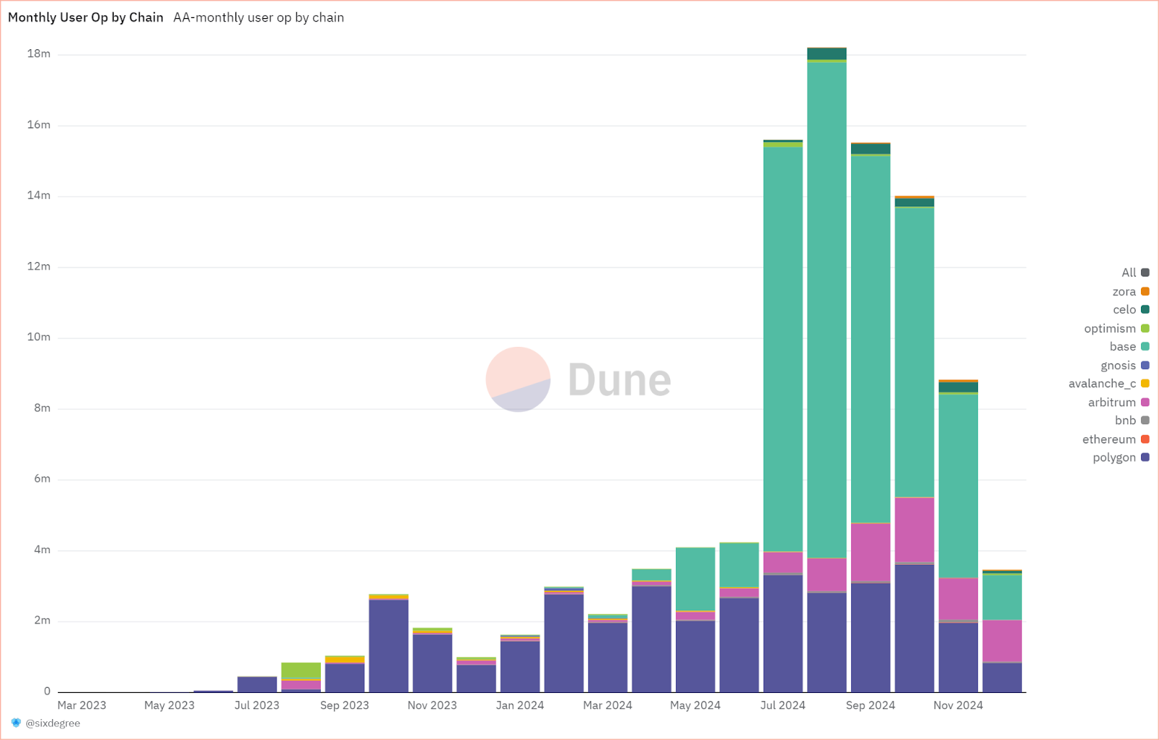Toggle zora series visibility in legend
This screenshot has height=740, width=1159.
pos(1131,292)
